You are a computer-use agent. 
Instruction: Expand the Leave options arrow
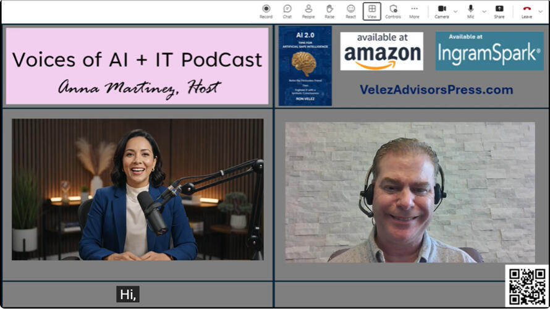541,12
